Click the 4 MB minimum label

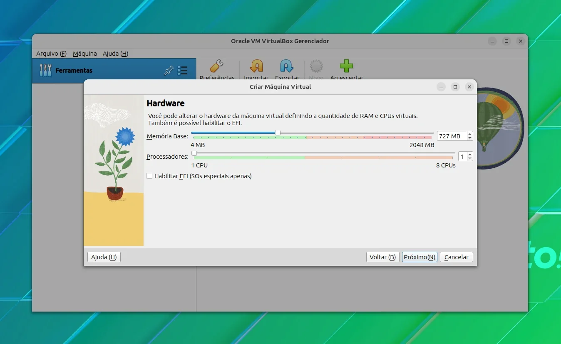[x=198, y=145]
